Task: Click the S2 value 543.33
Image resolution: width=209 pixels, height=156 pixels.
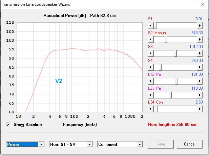Action: 197,33
